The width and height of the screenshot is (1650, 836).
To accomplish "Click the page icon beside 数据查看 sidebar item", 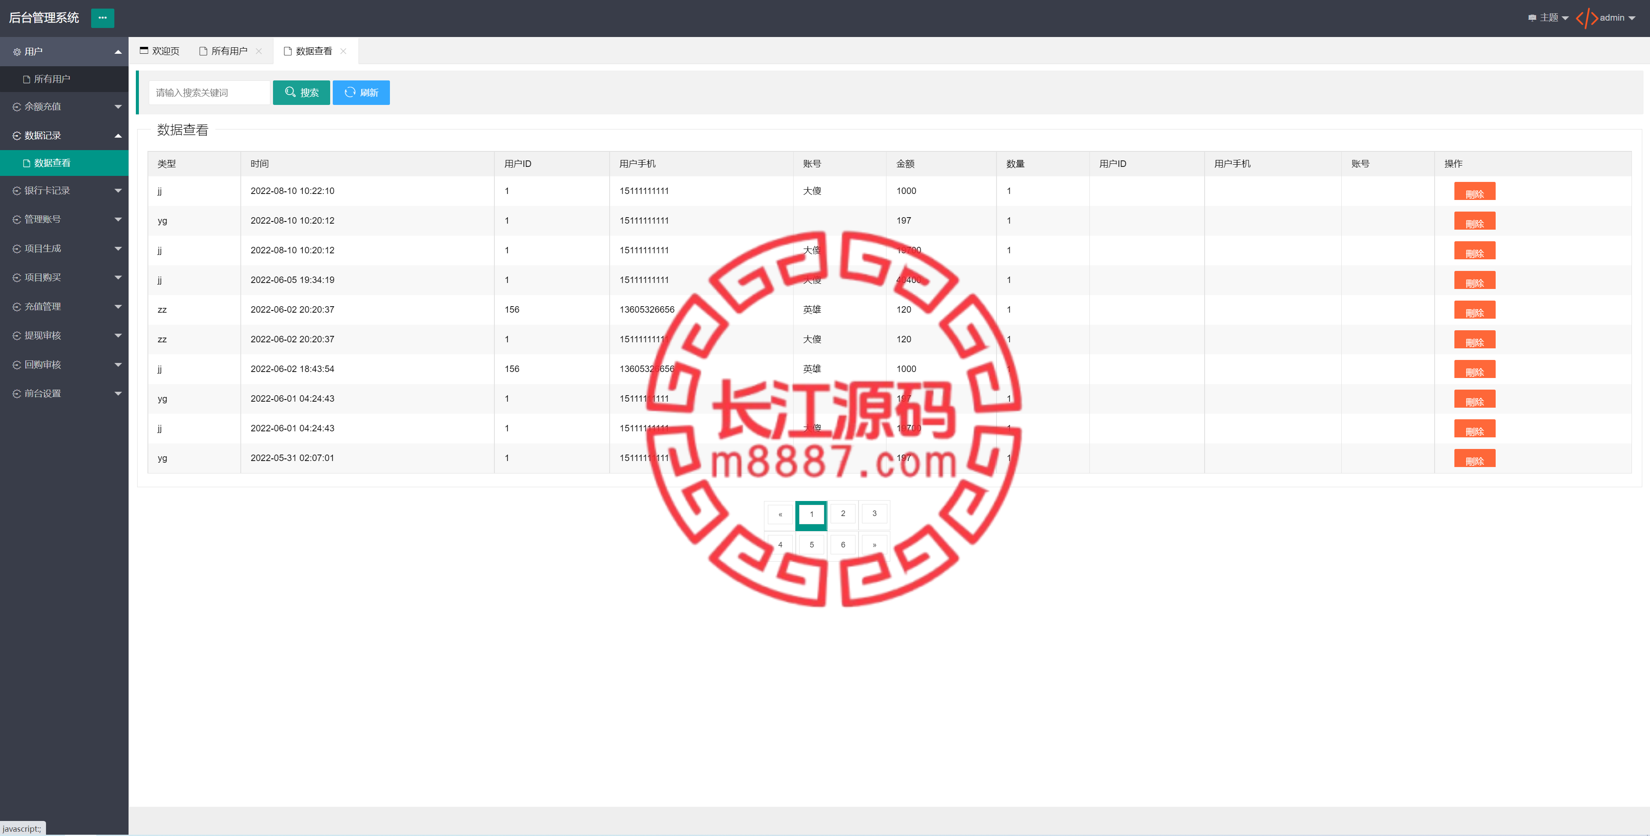I will [x=26, y=163].
